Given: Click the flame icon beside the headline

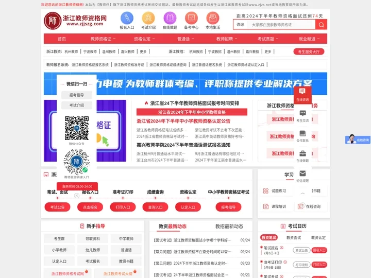Looking at the screenshot, I should tap(146, 103).
